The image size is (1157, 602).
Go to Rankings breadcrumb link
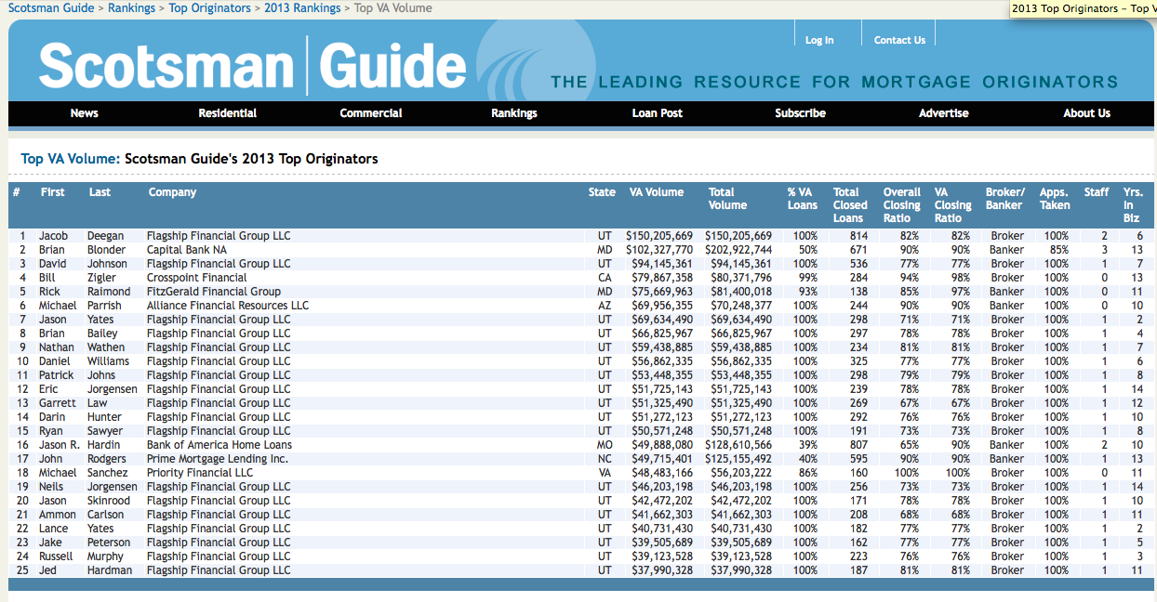[131, 8]
